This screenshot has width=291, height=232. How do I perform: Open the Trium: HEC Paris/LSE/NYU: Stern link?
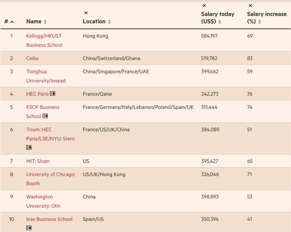pos(50,134)
